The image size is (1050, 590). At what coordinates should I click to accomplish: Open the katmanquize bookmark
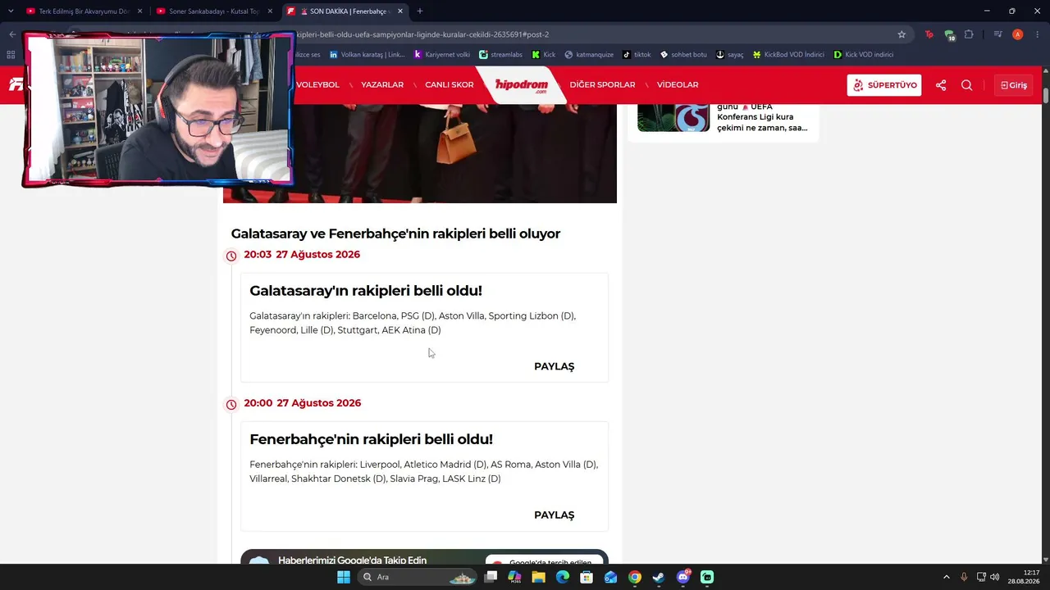pyautogui.click(x=589, y=55)
